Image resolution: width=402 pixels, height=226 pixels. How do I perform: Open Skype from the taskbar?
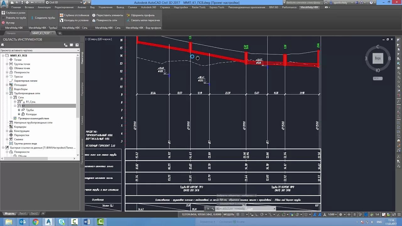pos(61,222)
